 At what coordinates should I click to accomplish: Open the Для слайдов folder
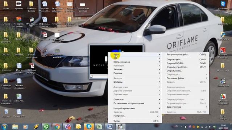point(223,67)
